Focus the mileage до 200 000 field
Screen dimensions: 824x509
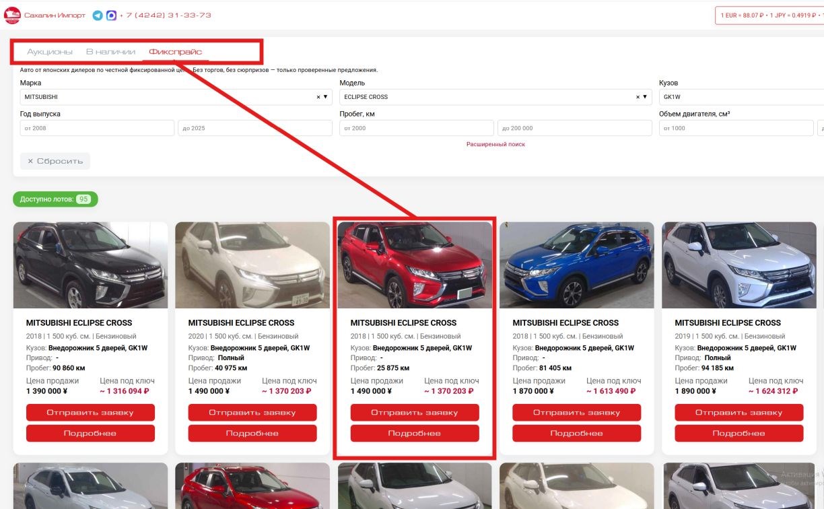(x=575, y=128)
